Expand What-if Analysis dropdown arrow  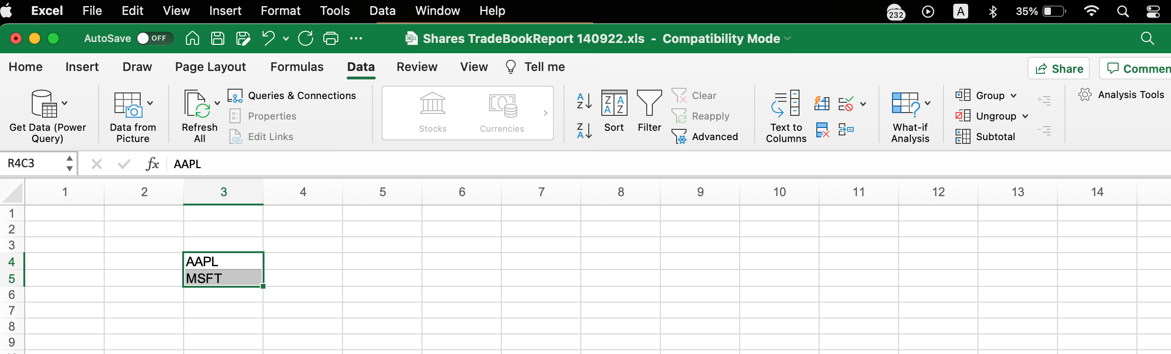(x=928, y=103)
